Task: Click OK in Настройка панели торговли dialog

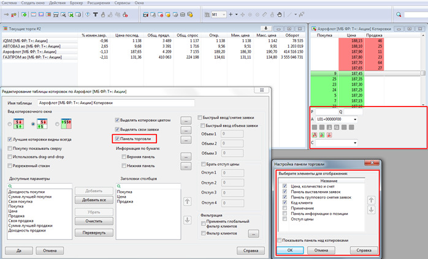Action: click(290, 250)
